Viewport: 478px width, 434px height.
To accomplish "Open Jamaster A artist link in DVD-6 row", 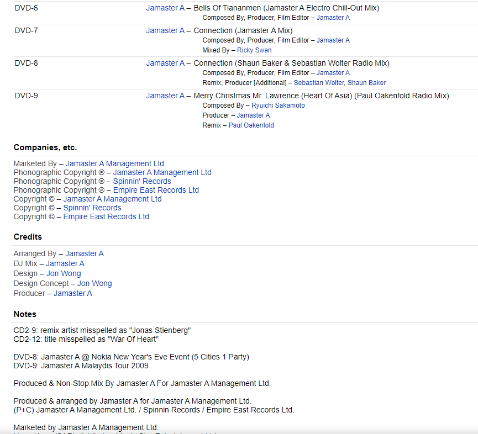I will pos(165,8).
